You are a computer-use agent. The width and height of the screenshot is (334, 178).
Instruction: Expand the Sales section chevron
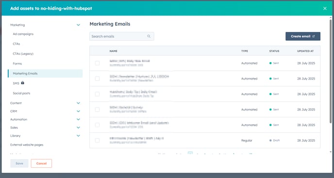coord(78,128)
